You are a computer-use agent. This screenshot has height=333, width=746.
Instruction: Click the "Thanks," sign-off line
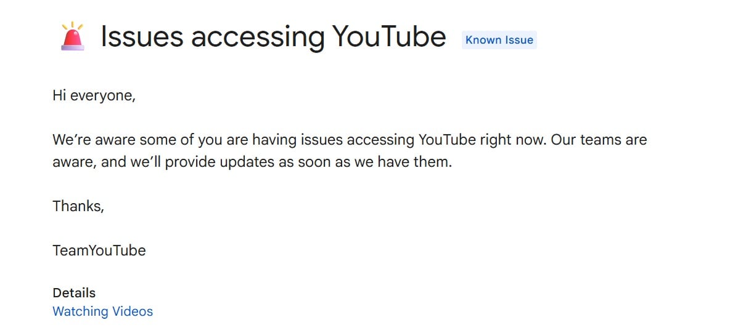pyautogui.click(x=78, y=206)
